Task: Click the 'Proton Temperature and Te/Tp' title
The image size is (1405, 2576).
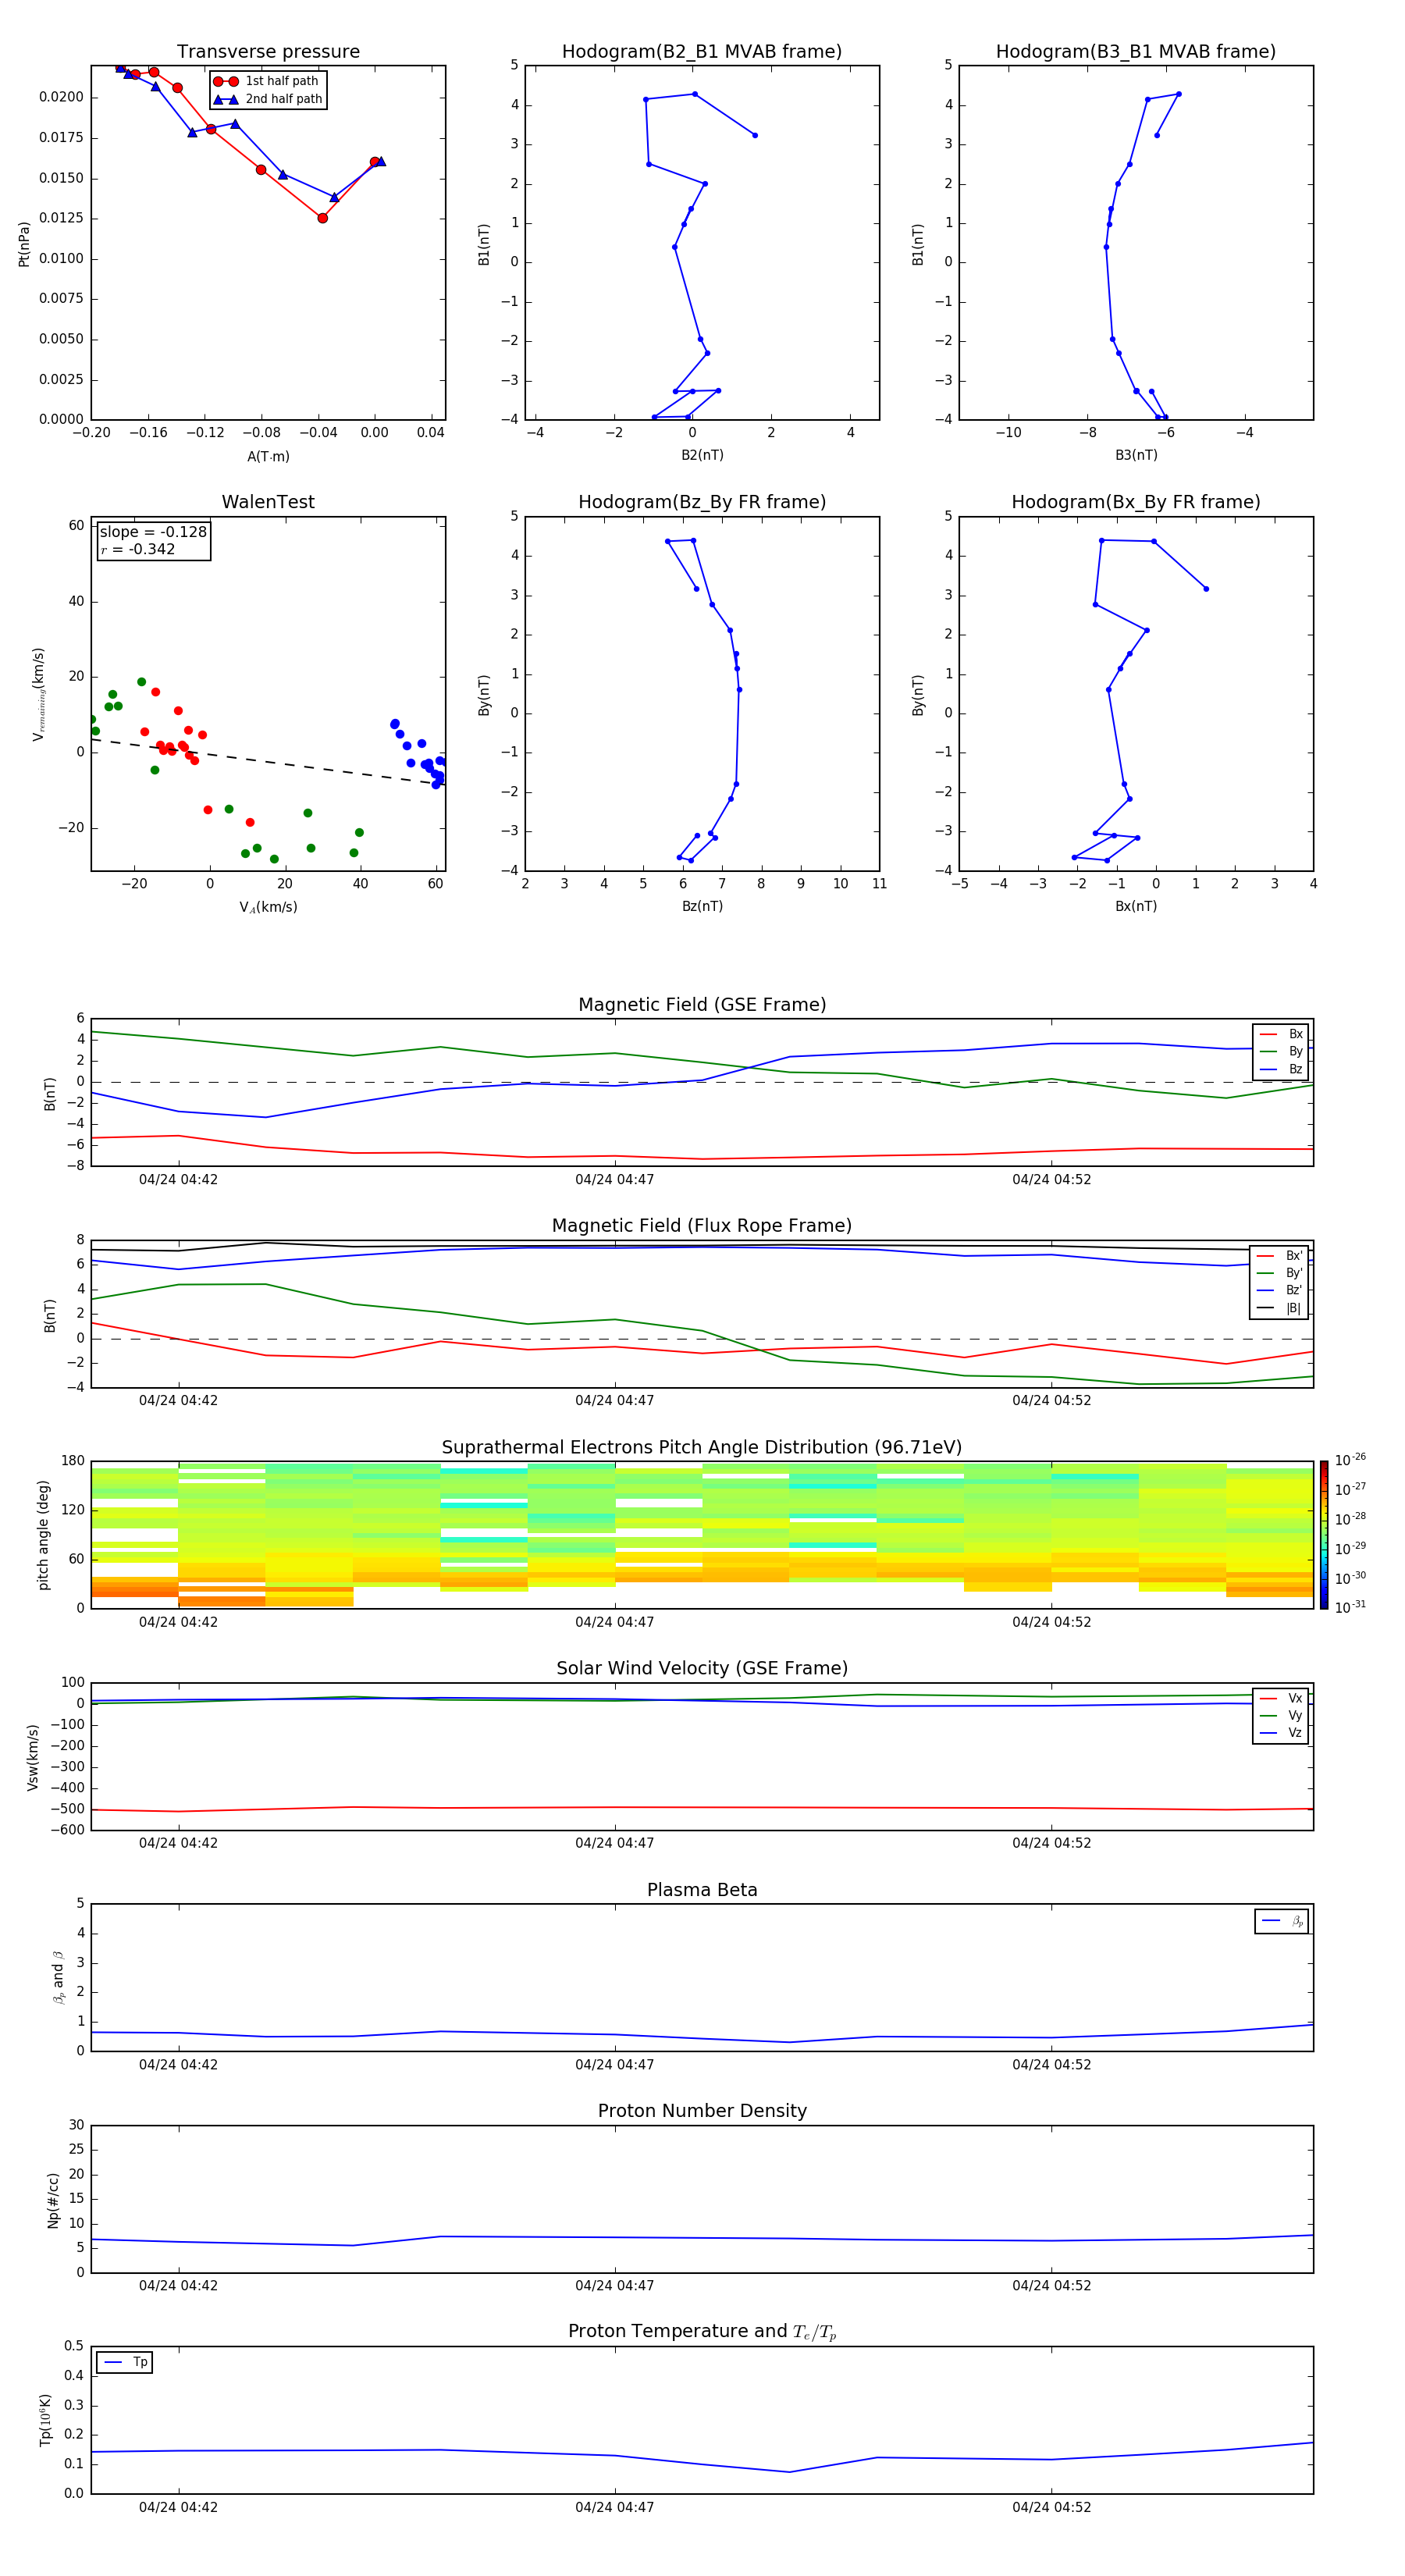Action: coord(702,2332)
